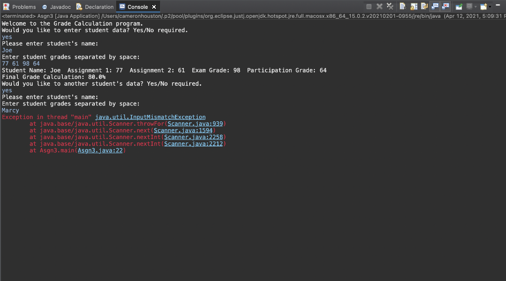The height and width of the screenshot is (281, 506).
Task: Click the Console tab monitor icon
Action: coord(123,7)
